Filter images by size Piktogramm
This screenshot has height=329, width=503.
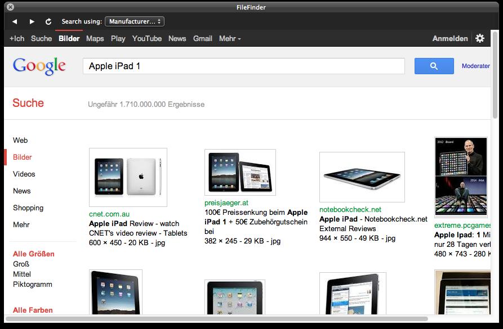point(33,285)
